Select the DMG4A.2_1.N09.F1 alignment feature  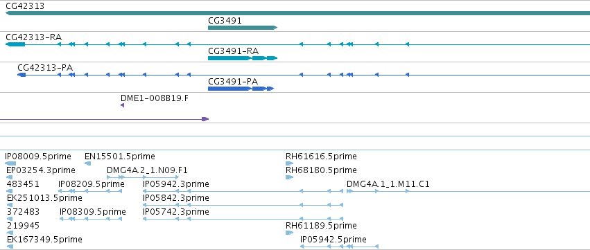pyautogui.click(x=143, y=177)
